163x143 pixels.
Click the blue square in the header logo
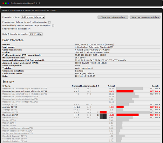click(8, 3)
